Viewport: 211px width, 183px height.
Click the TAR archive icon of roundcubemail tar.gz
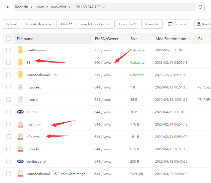pyautogui.click(x=20, y=174)
